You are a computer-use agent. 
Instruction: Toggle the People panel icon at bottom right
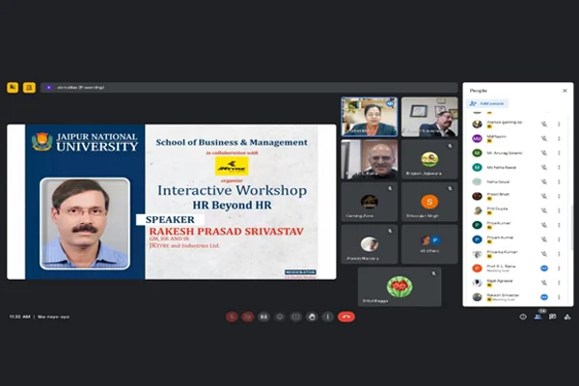coord(538,317)
